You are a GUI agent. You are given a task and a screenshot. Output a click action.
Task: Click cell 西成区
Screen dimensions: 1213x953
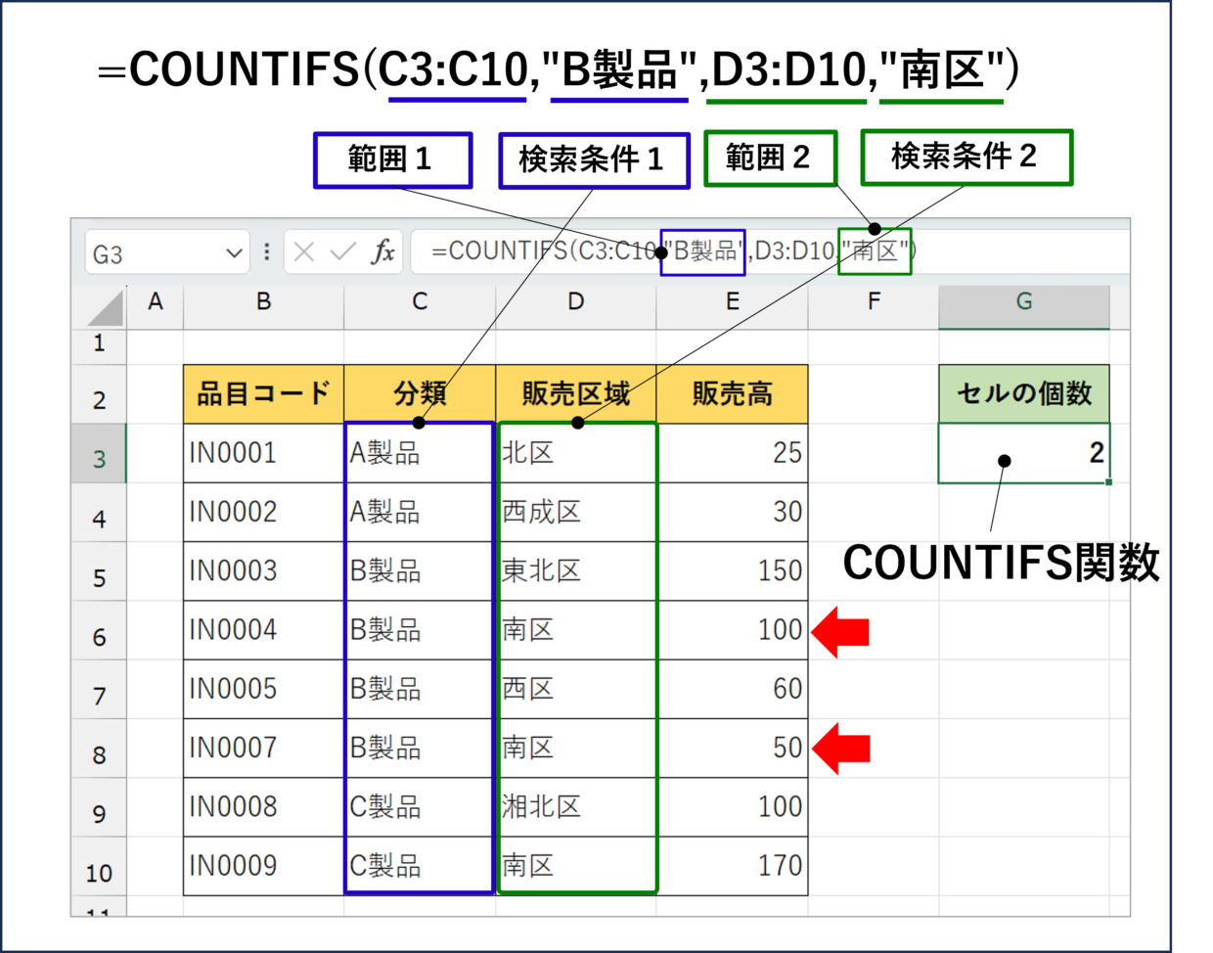(576, 512)
